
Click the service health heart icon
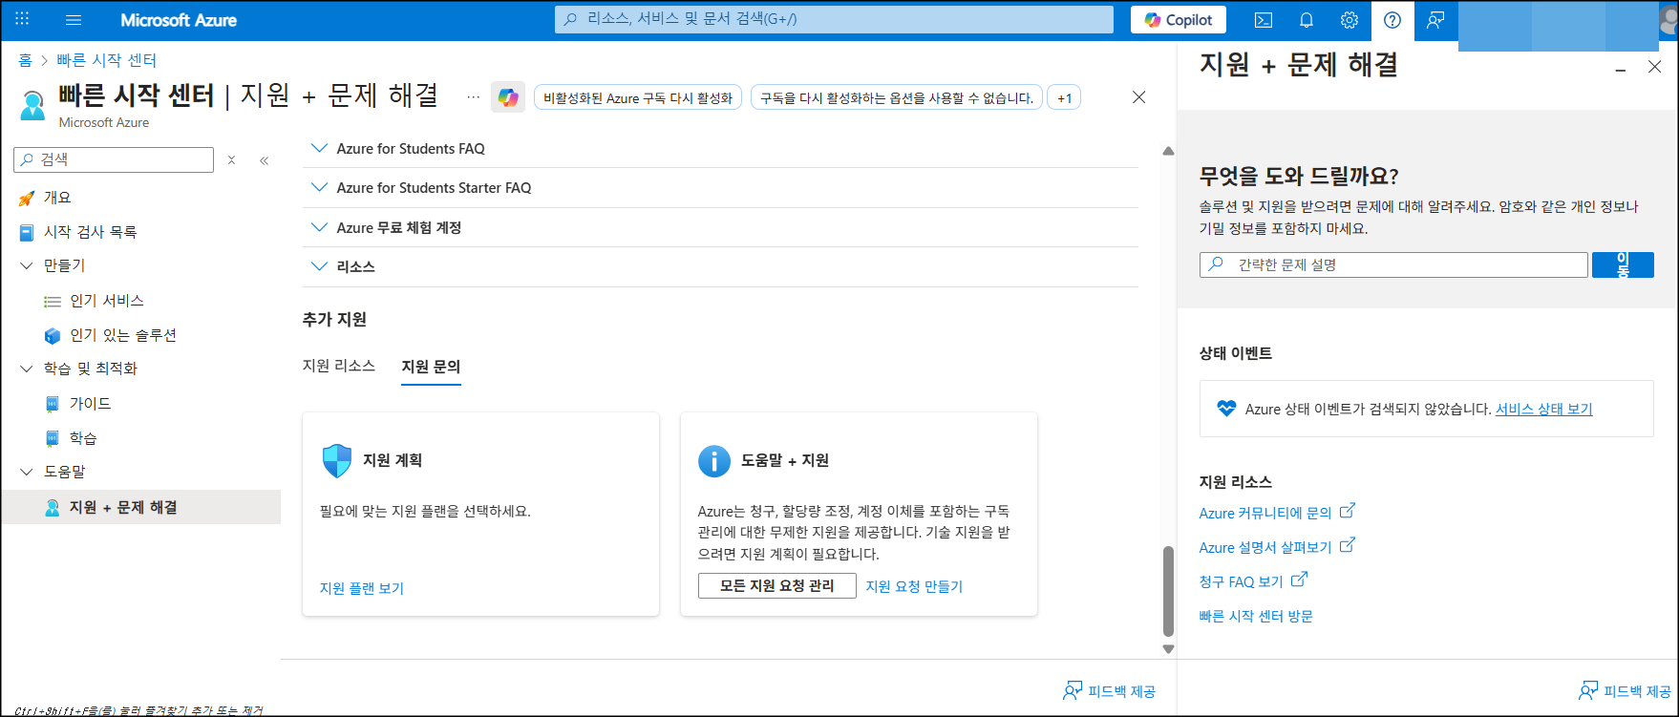(x=1226, y=409)
